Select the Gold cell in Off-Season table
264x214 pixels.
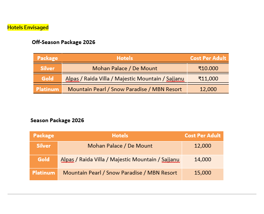pos(47,79)
